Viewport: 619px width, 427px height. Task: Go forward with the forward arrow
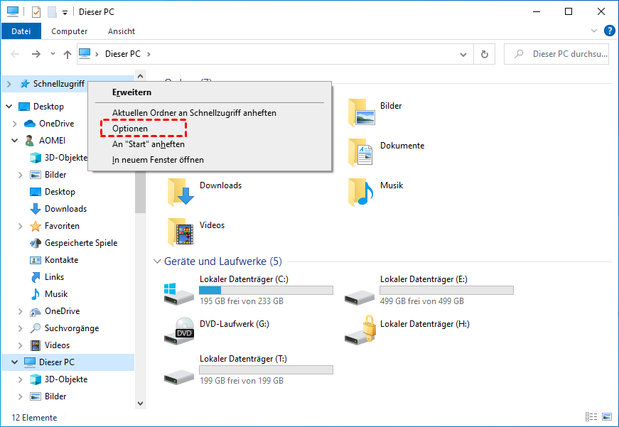pos(36,54)
